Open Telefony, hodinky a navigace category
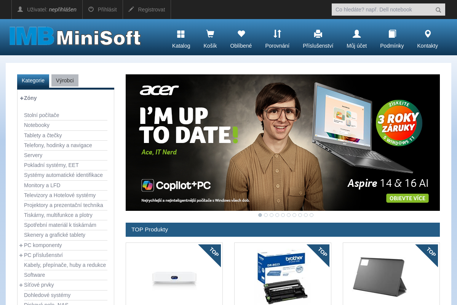The width and height of the screenshot is (457, 305). [58, 145]
